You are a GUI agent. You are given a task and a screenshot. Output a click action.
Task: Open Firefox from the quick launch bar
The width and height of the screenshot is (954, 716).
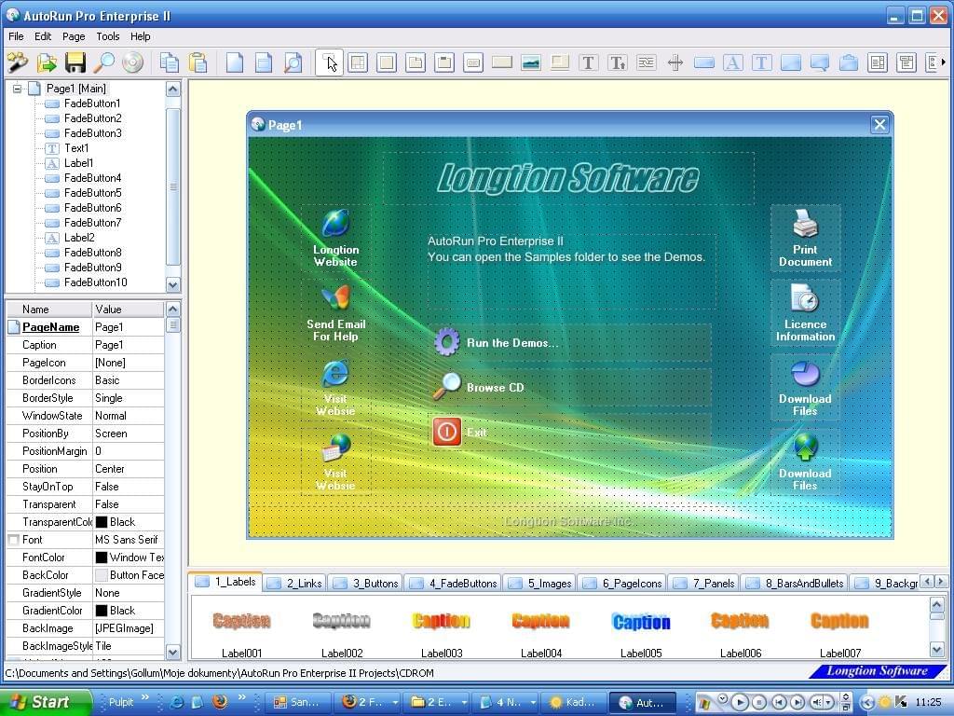(220, 701)
